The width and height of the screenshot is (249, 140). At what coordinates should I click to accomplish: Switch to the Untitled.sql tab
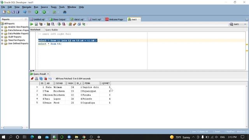(39, 19)
